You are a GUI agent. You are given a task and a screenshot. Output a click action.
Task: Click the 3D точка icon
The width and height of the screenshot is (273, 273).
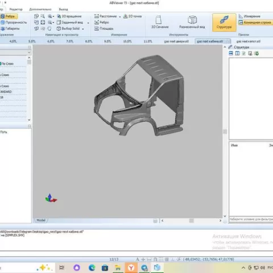pos(133,16)
